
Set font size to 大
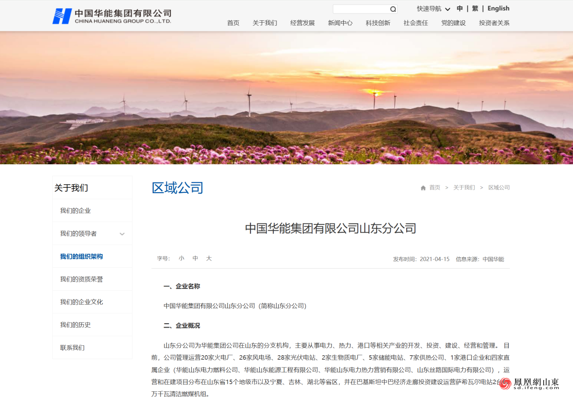(x=209, y=259)
